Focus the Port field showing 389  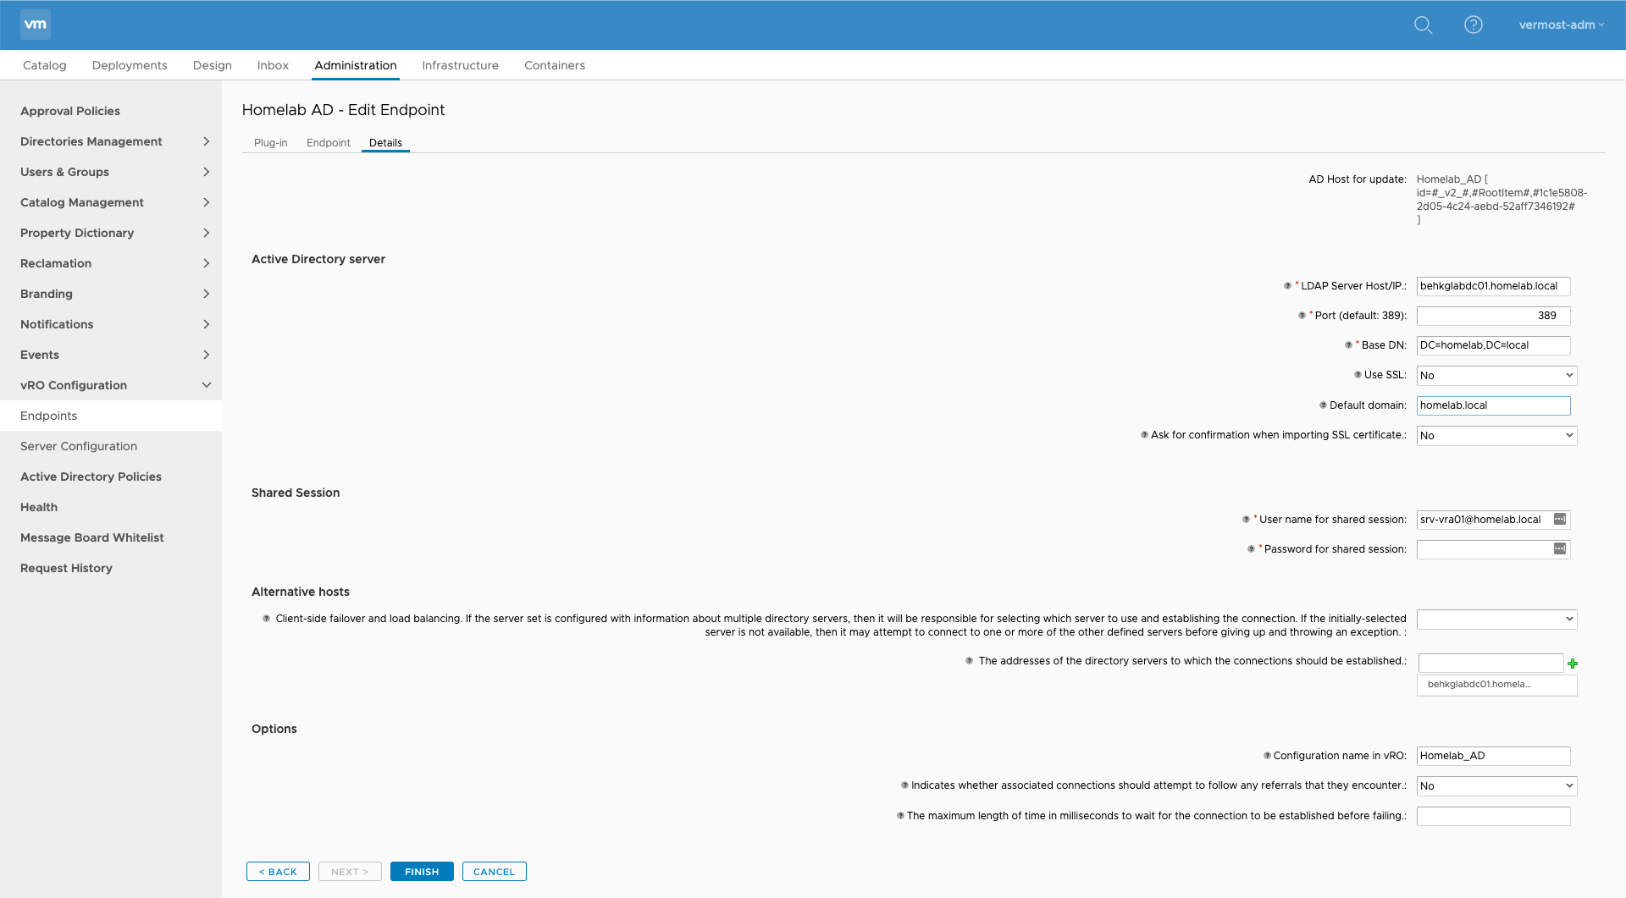(x=1493, y=316)
